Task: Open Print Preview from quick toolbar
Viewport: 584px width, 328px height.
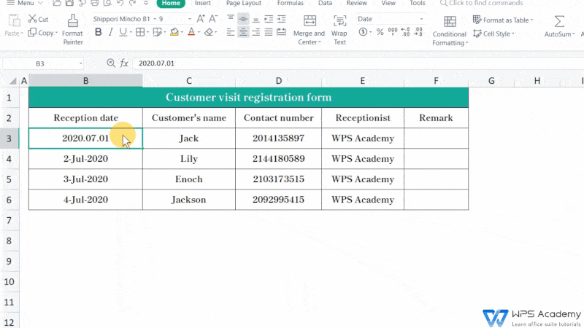Action: click(x=107, y=3)
